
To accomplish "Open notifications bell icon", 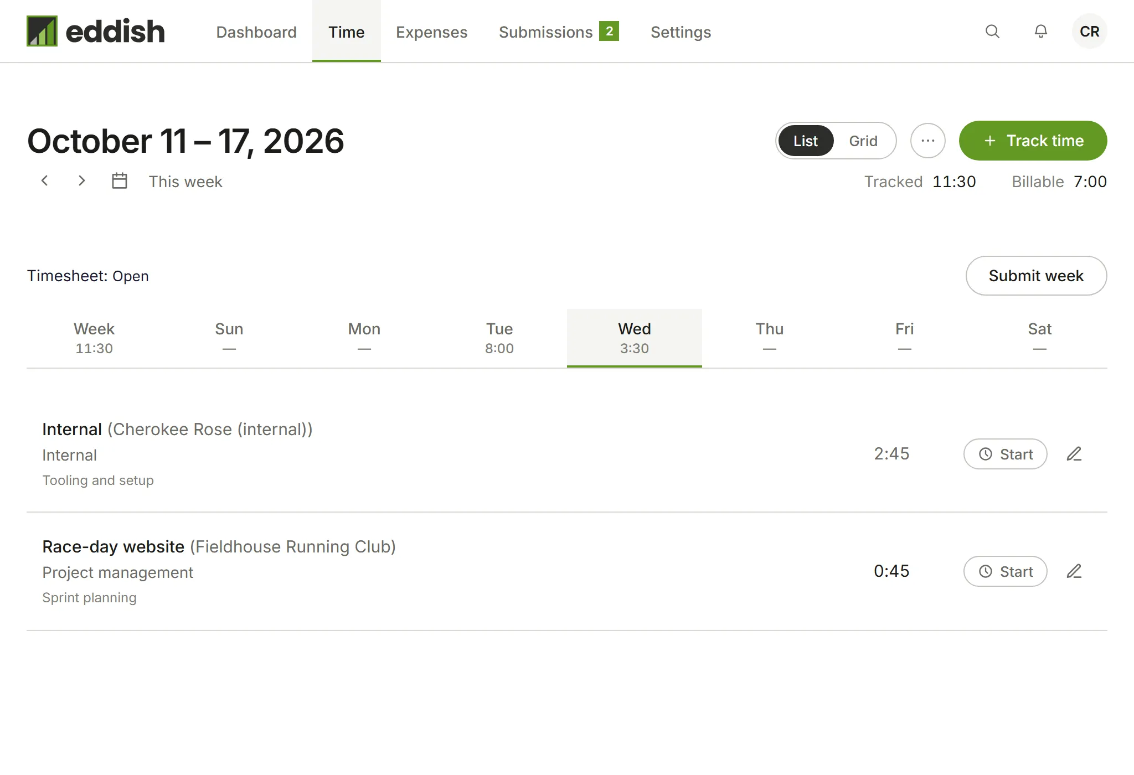I will click(1041, 32).
